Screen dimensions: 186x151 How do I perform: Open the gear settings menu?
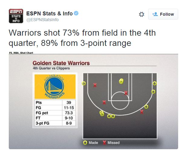pyautogui.click(x=142, y=14)
